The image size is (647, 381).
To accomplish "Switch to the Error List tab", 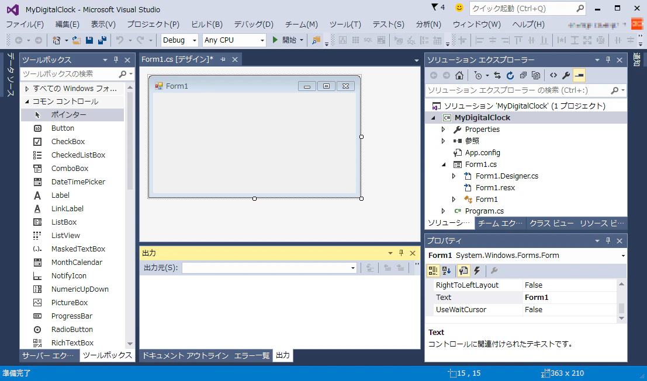I will pos(252,355).
